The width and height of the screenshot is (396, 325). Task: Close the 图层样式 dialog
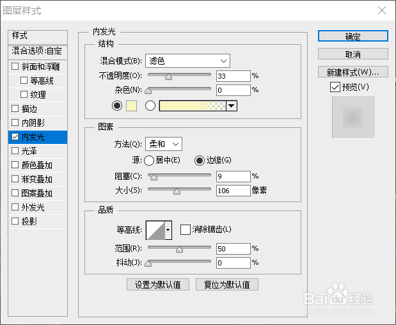pos(381,10)
